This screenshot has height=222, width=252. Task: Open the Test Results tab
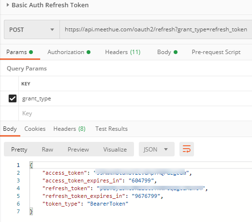point(111,129)
